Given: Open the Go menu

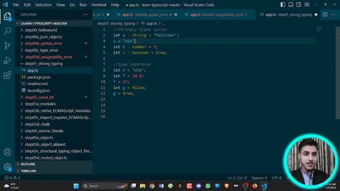Looking at the screenshot, I should 72,5.
